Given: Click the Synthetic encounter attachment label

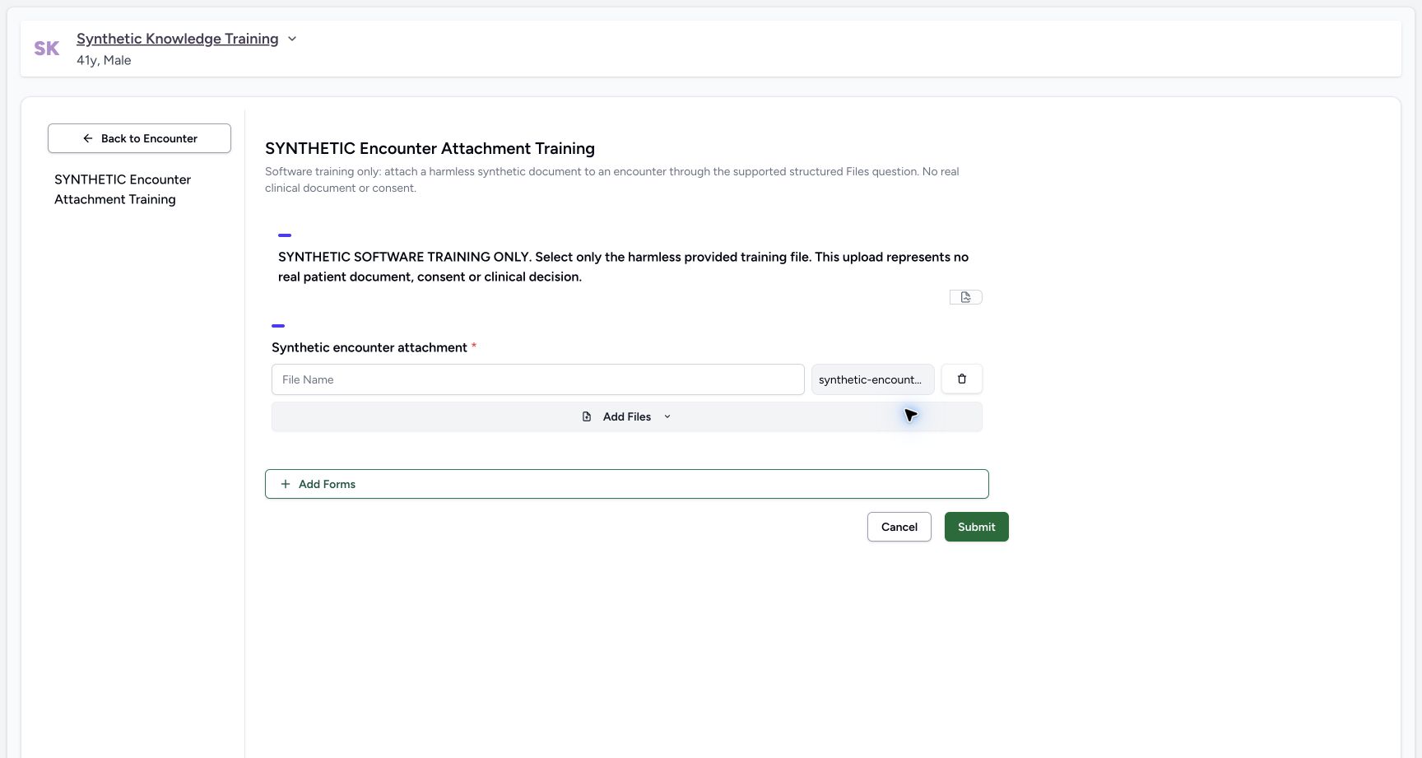Looking at the screenshot, I should pyautogui.click(x=369, y=347).
